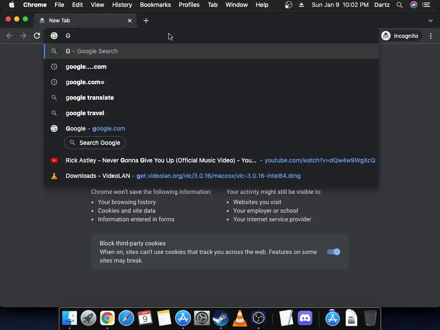The image size is (440, 330).
Task: Open the Trash in the dock
Action: point(370,318)
